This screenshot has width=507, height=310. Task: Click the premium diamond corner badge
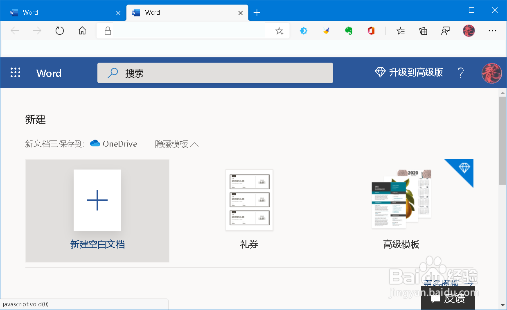[464, 168]
